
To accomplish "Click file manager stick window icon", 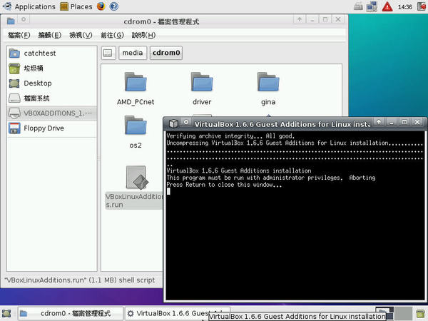I will [x=24, y=20].
